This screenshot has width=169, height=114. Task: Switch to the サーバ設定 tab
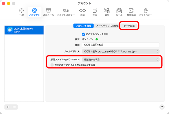[x=130, y=26]
